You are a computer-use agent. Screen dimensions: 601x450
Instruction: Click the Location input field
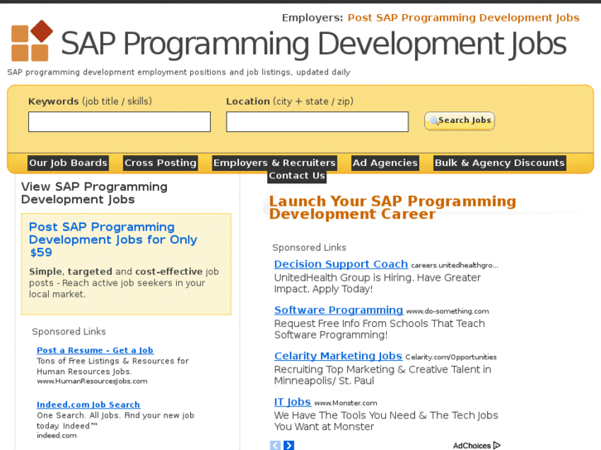pos(317,122)
